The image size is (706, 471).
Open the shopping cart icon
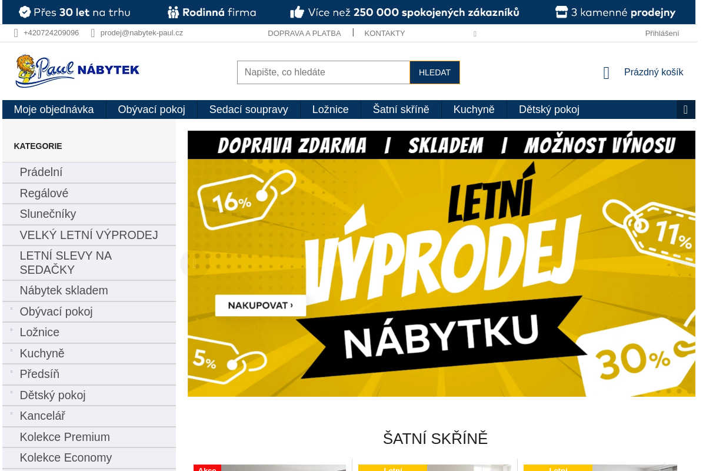click(606, 73)
